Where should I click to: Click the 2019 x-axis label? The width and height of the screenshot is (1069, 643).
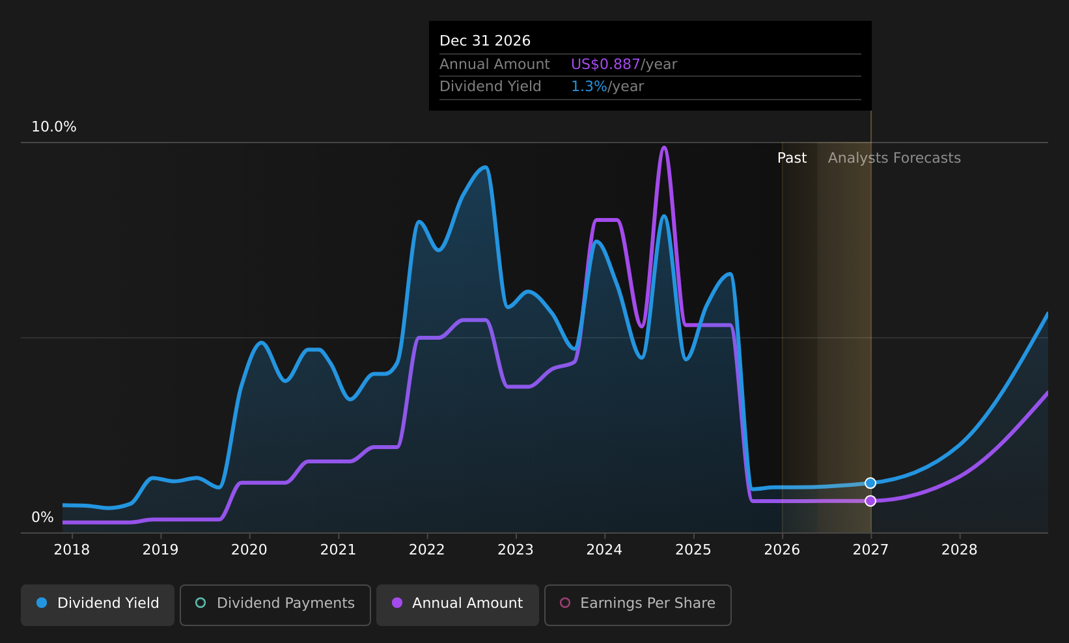tap(160, 550)
